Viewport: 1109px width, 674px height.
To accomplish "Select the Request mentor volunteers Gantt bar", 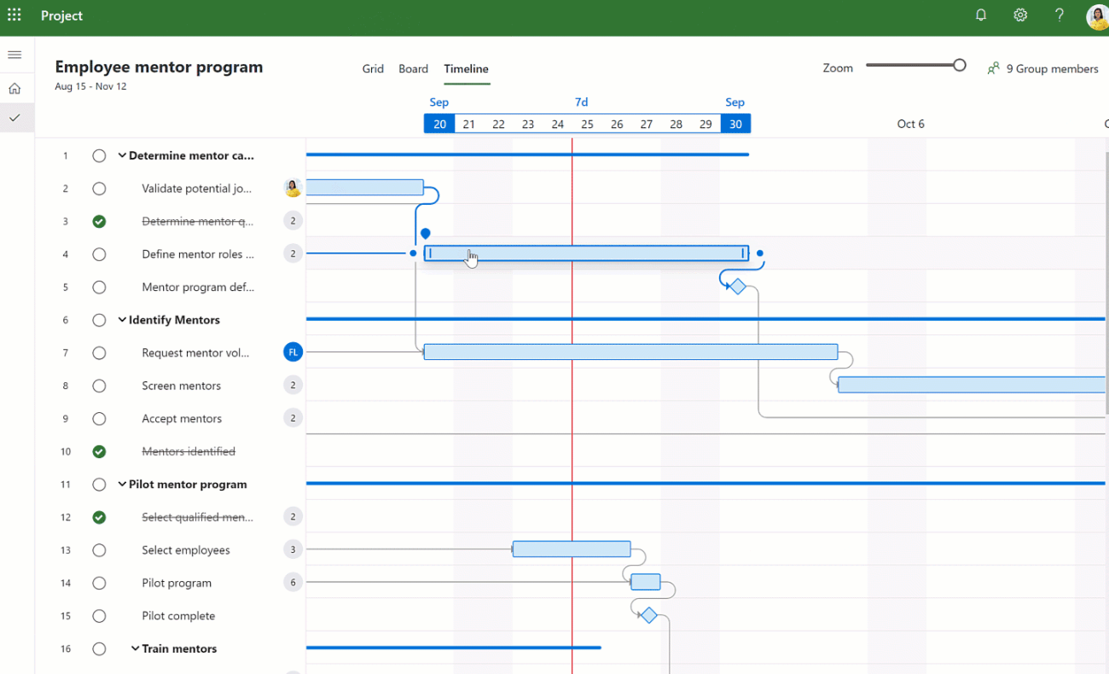I will pos(630,352).
